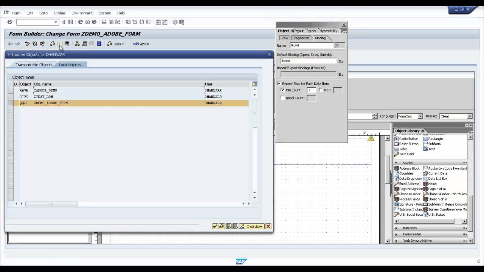Screen dimensions: 484x272
Task: Select the Rectangle object in Object Library
Action: [x=433, y=139]
